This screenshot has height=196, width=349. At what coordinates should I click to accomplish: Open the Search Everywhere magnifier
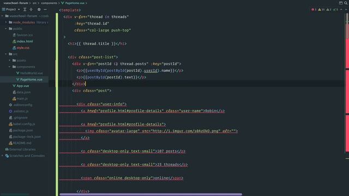(346, 3)
